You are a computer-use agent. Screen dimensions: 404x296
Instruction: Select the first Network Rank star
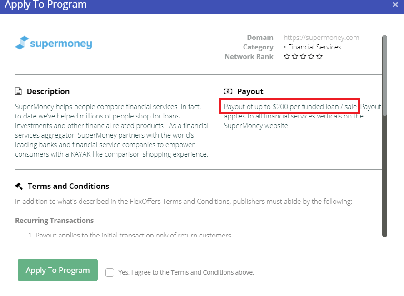[x=287, y=57]
